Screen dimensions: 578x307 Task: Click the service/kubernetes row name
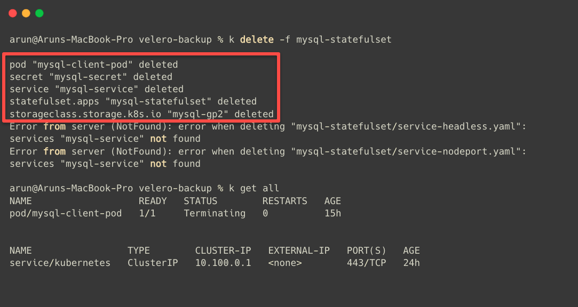click(60, 263)
